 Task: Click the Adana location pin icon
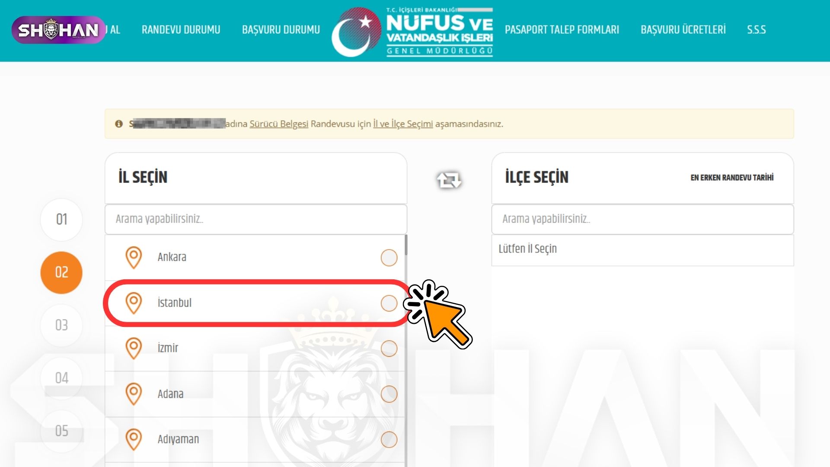click(134, 394)
